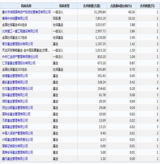Open the 民生加银基金管理有限公司 link

[17, 108]
